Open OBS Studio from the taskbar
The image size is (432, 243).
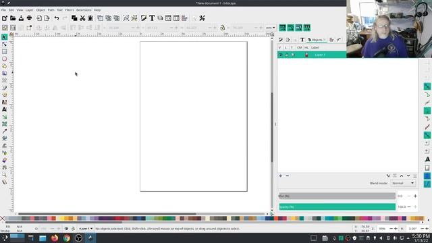[78, 238]
